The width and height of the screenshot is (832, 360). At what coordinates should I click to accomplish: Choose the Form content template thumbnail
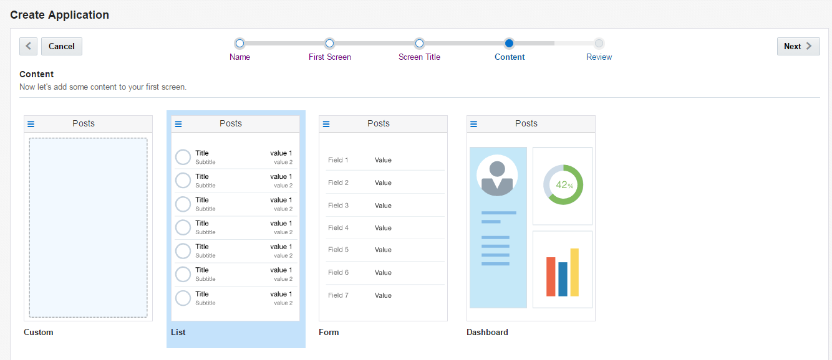(x=383, y=218)
